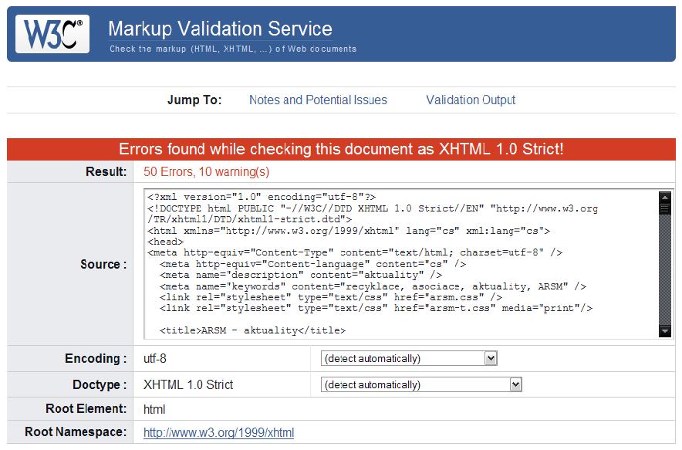
Task: Click the XHTML 1.0 Strict doctype value
Action: pos(188,384)
